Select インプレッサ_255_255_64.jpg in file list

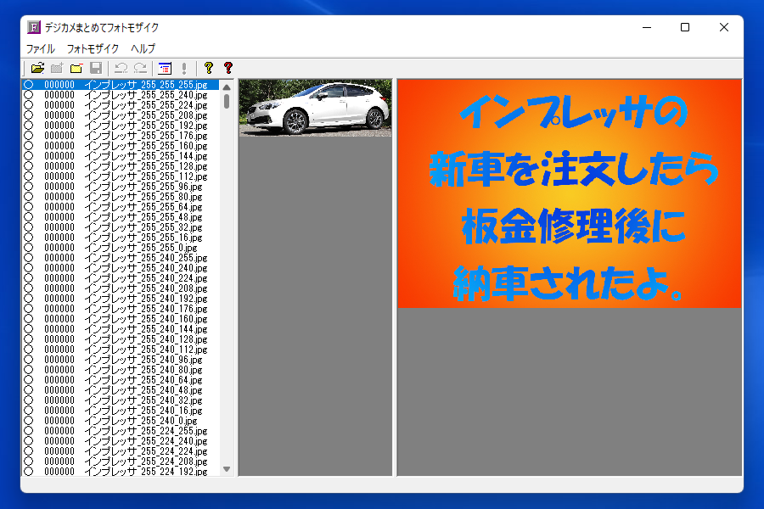(121, 207)
